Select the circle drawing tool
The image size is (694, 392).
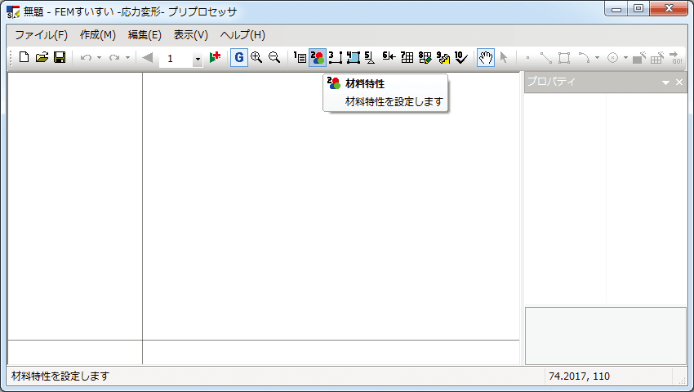pos(612,58)
